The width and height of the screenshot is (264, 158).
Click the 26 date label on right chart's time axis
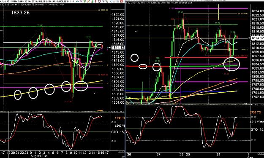(129, 155)
